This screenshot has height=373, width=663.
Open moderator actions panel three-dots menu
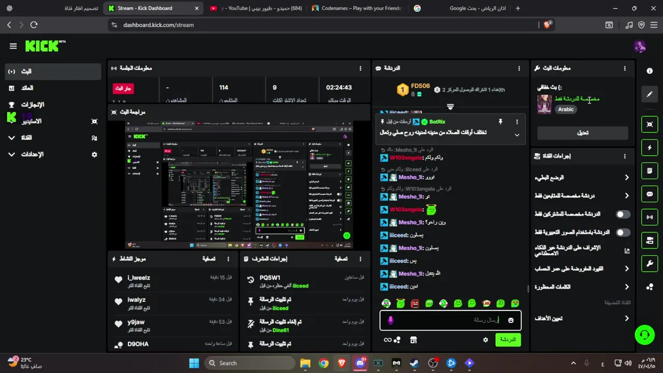(x=361, y=259)
